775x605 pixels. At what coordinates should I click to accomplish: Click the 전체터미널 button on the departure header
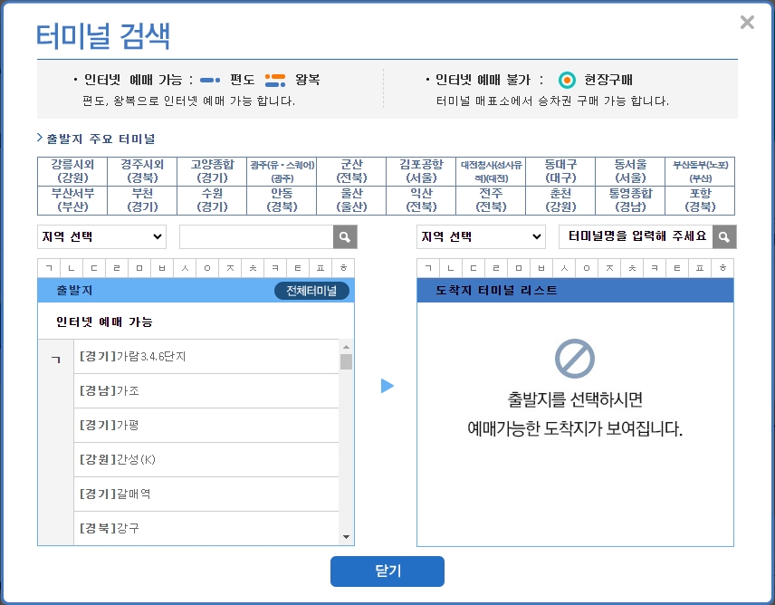[311, 290]
